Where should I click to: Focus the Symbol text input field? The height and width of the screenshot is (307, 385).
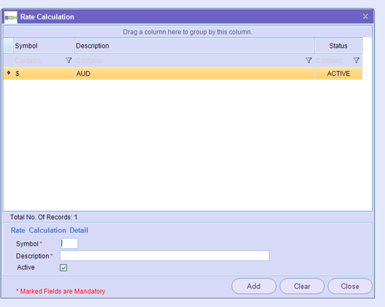(69, 243)
